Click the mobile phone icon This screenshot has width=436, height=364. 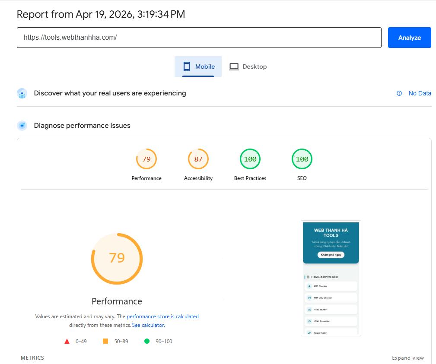click(187, 66)
